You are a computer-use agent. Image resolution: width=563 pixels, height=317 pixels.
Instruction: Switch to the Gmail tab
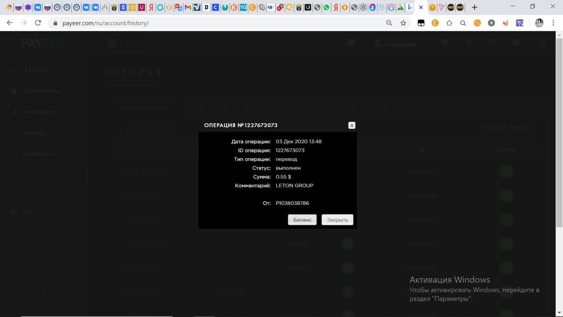tap(188, 7)
